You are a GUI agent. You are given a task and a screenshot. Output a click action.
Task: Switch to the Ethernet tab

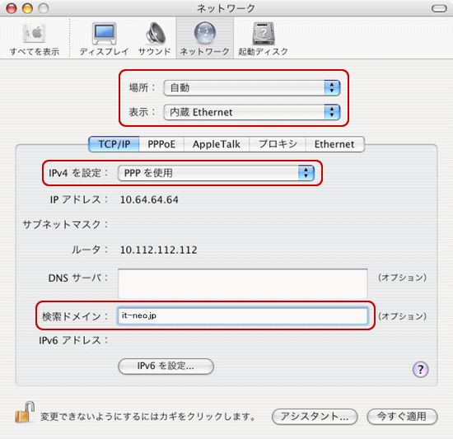[334, 144]
